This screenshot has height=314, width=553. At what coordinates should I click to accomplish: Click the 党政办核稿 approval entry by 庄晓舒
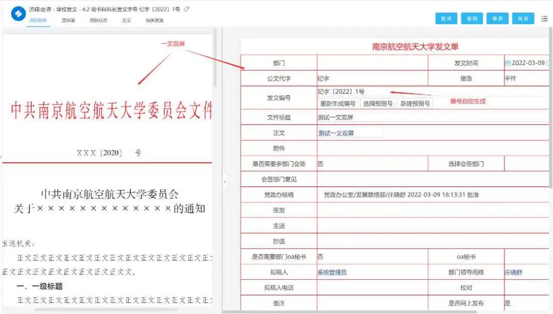pos(401,195)
